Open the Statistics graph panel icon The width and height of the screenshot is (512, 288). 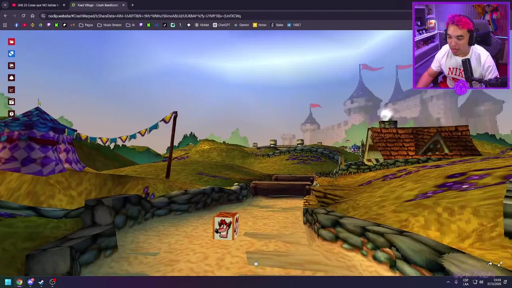[x=11, y=90]
